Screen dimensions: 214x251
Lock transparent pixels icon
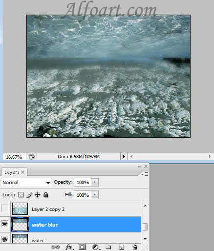[21, 194]
